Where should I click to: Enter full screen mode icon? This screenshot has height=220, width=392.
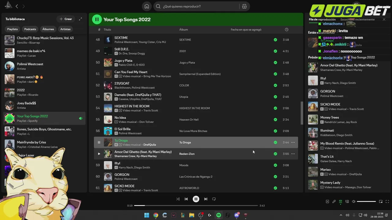tap(387, 201)
